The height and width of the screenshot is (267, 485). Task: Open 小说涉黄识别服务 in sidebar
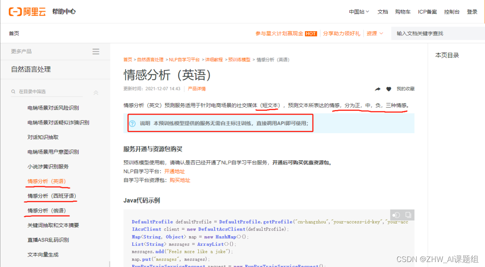(48, 167)
